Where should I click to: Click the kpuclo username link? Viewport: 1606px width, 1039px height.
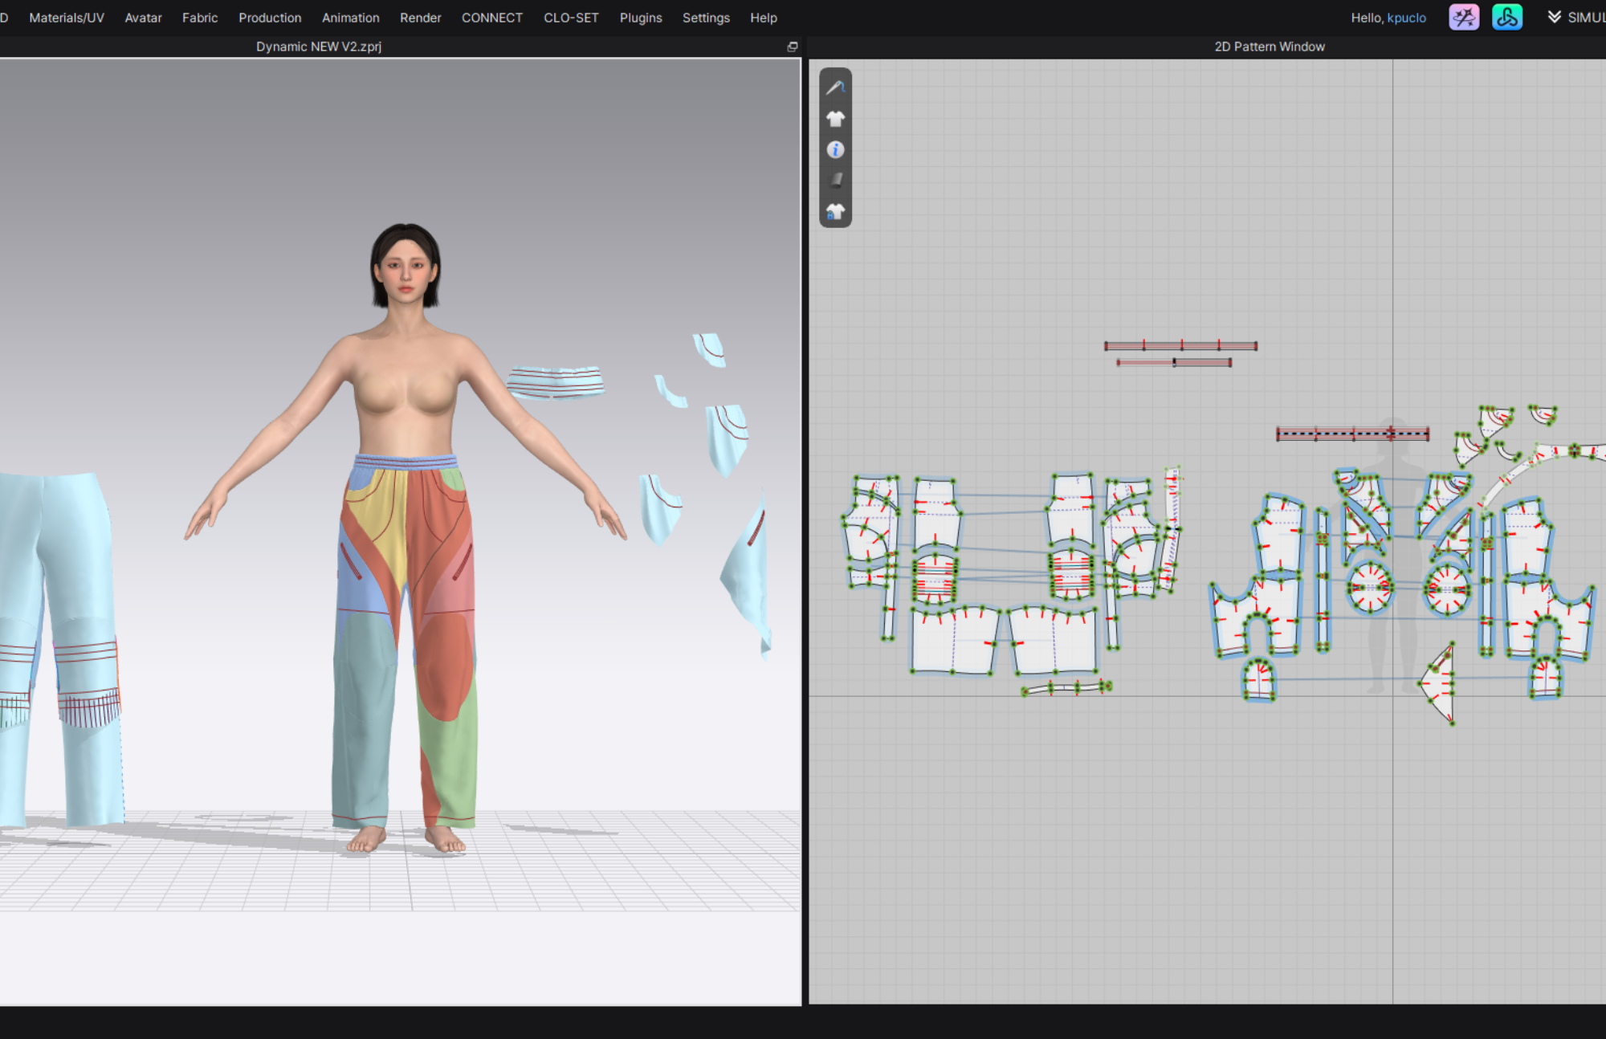point(1406,18)
